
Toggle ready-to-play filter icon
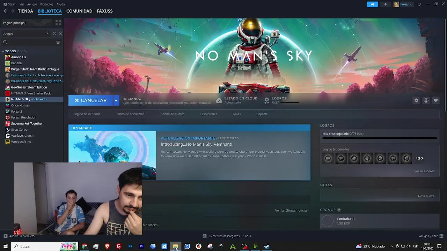[60, 33]
